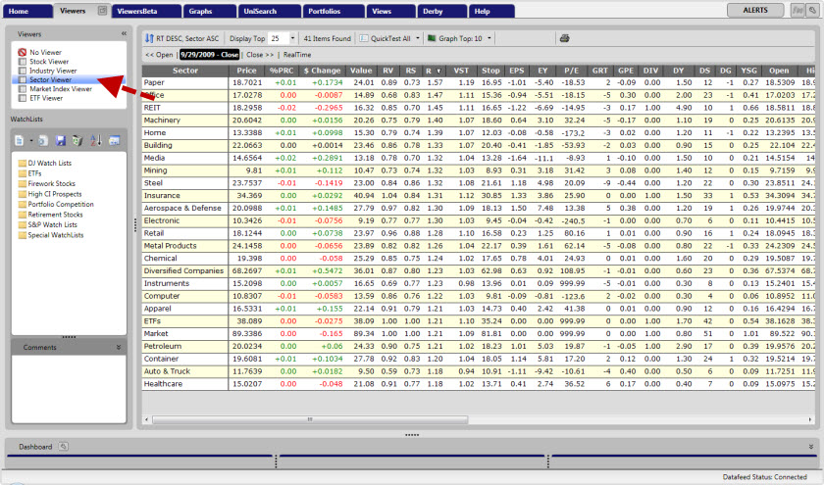The height and width of the screenshot is (485, 824).
Task: Click the delete watchlist trash icon
Action: (x=77, y=141)
